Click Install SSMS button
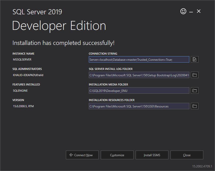This screenshot has height=171, width=215. (152, 155)
